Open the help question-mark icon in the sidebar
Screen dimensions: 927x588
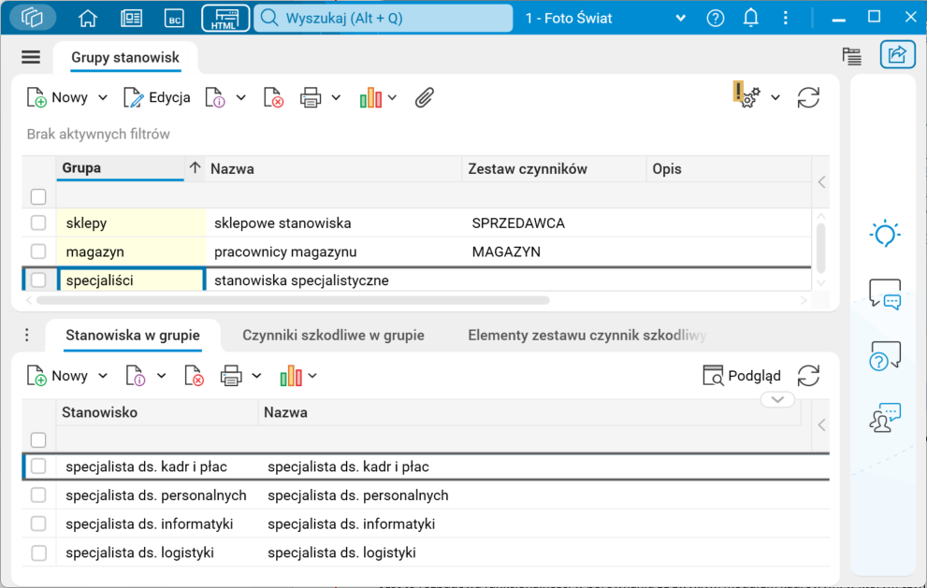[883, 354]
